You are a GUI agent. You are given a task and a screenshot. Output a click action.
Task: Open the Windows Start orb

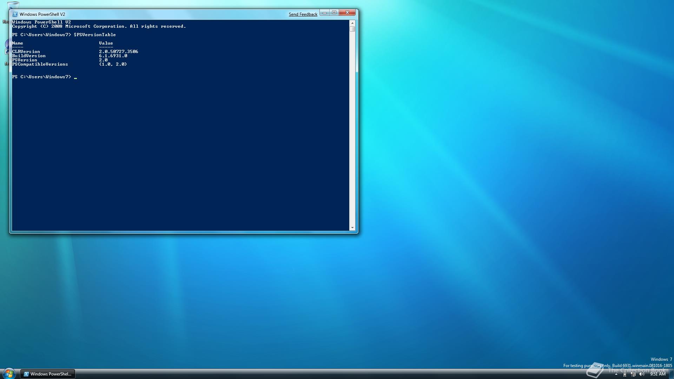point(9,374)
